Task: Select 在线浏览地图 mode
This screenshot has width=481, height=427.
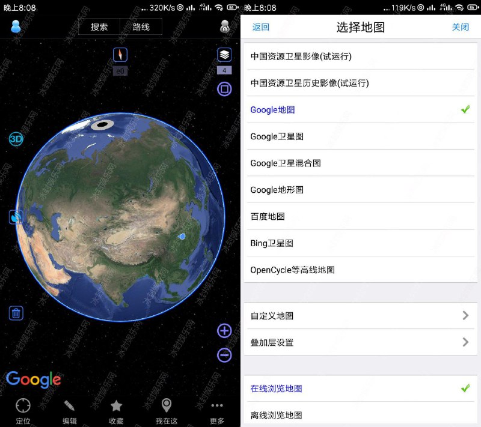Action: (361, 389)
